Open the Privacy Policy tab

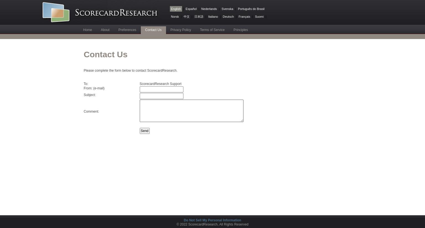181,30
